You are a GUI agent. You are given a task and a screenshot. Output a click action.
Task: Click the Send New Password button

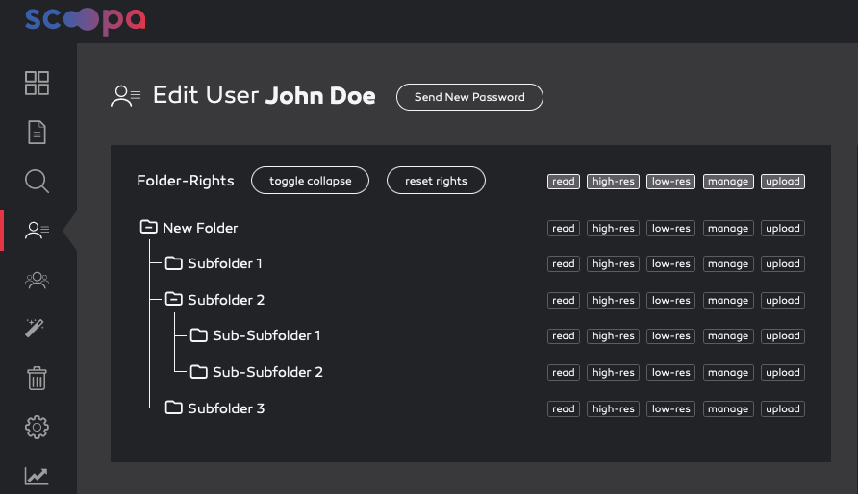(469, 97)
